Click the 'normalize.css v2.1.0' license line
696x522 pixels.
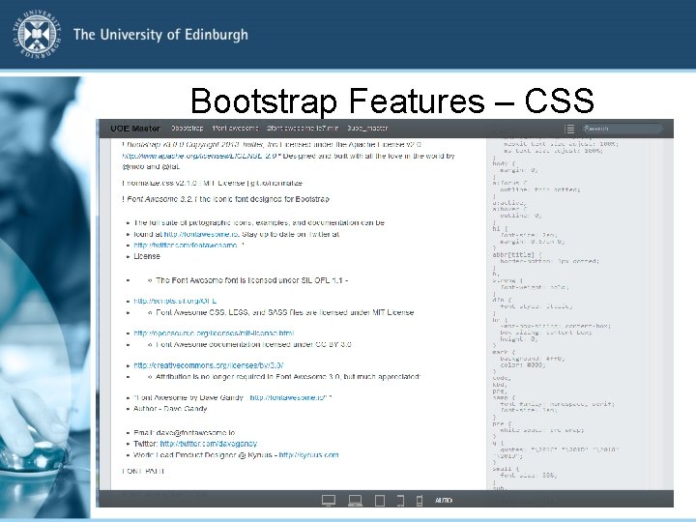click(212, 183)
